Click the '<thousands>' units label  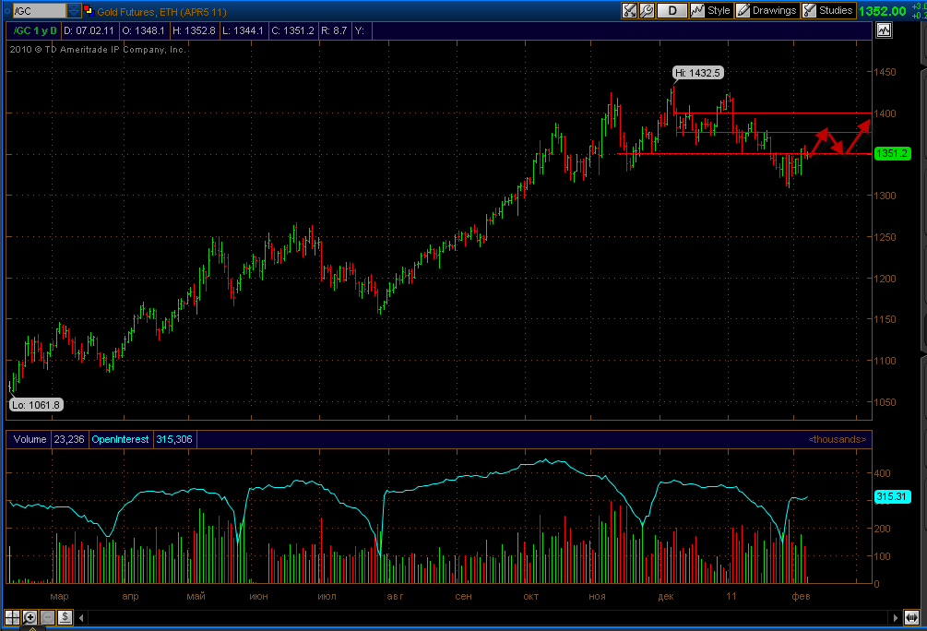[x=838, y=439]
